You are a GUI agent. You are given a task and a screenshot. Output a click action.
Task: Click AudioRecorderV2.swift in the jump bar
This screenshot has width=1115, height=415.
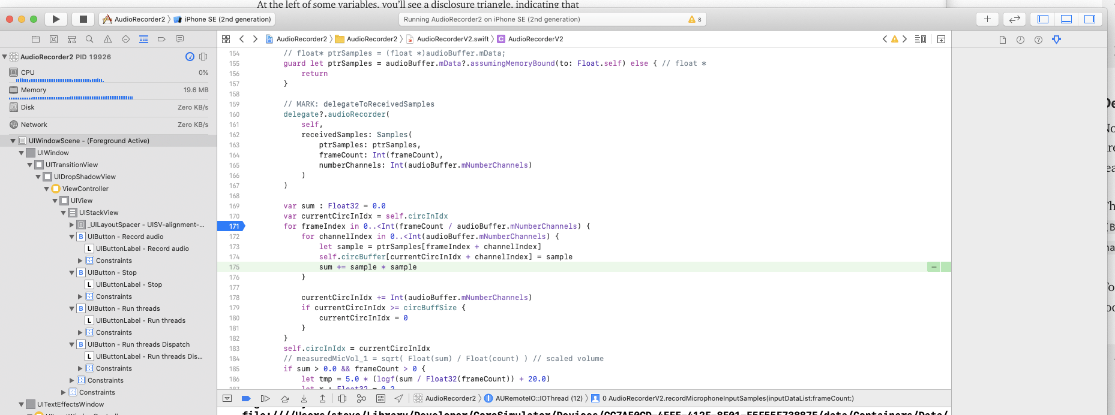(448, 39)
